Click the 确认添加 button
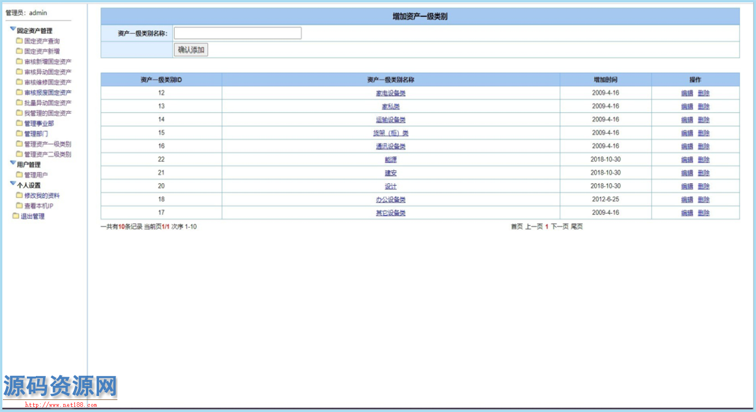The image size is (756, 412). point(191,50)
